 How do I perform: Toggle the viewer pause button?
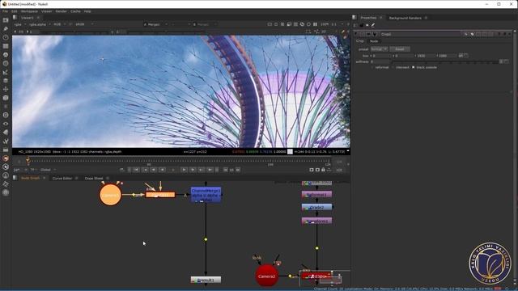[315, 24]
